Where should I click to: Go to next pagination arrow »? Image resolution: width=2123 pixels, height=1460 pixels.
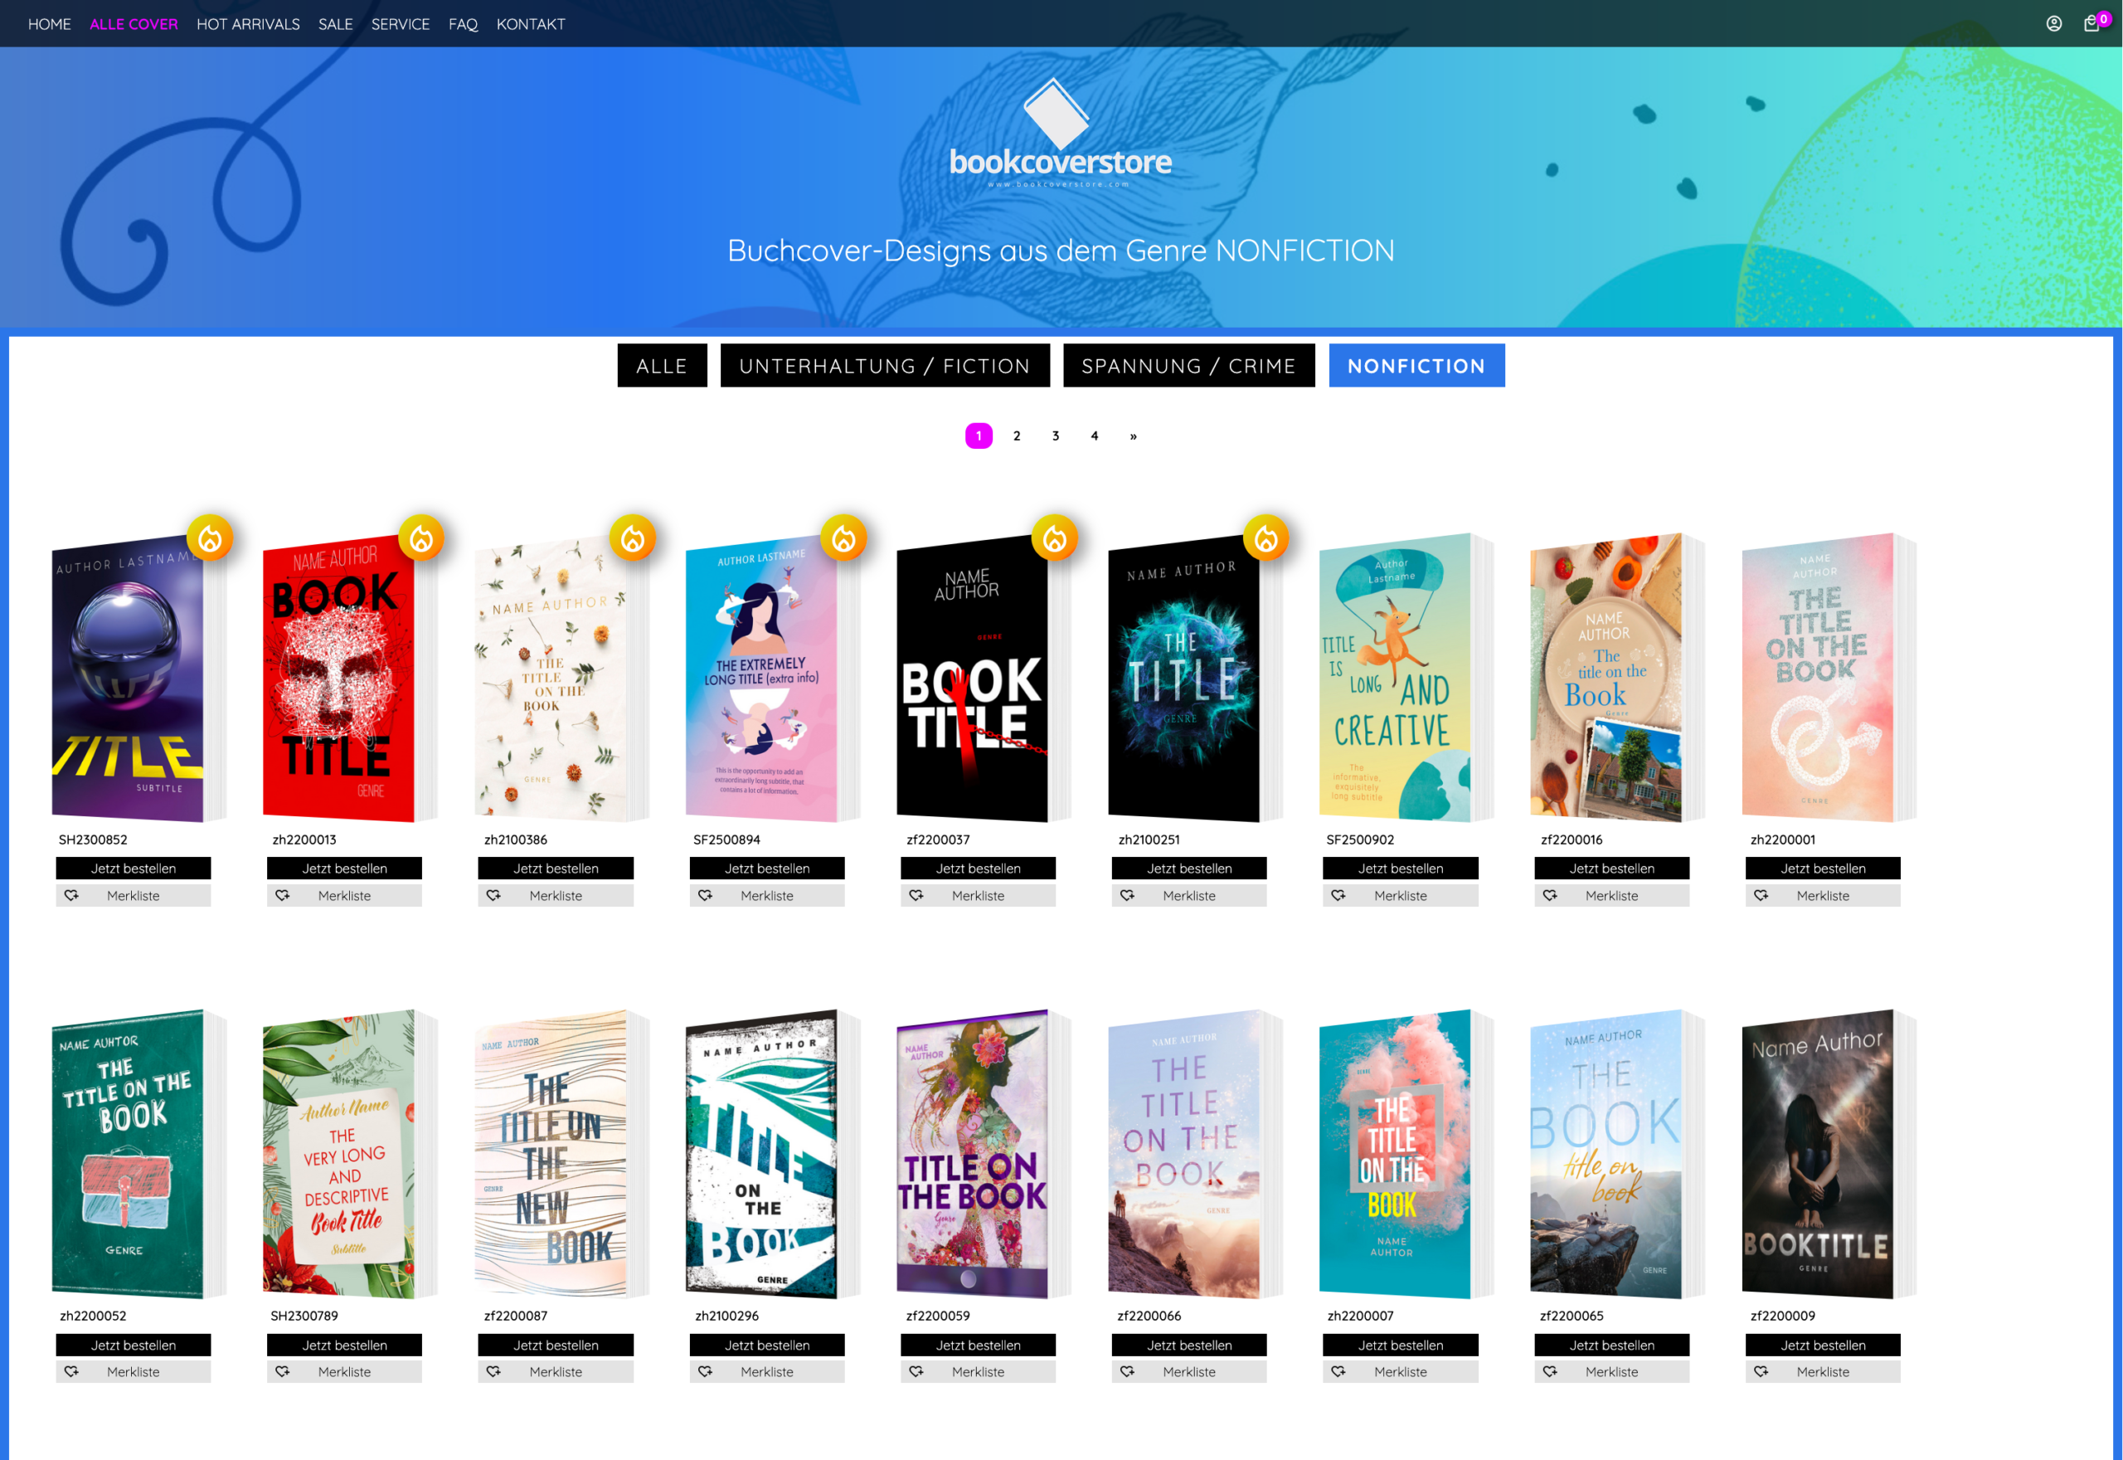click(1133, 436)
